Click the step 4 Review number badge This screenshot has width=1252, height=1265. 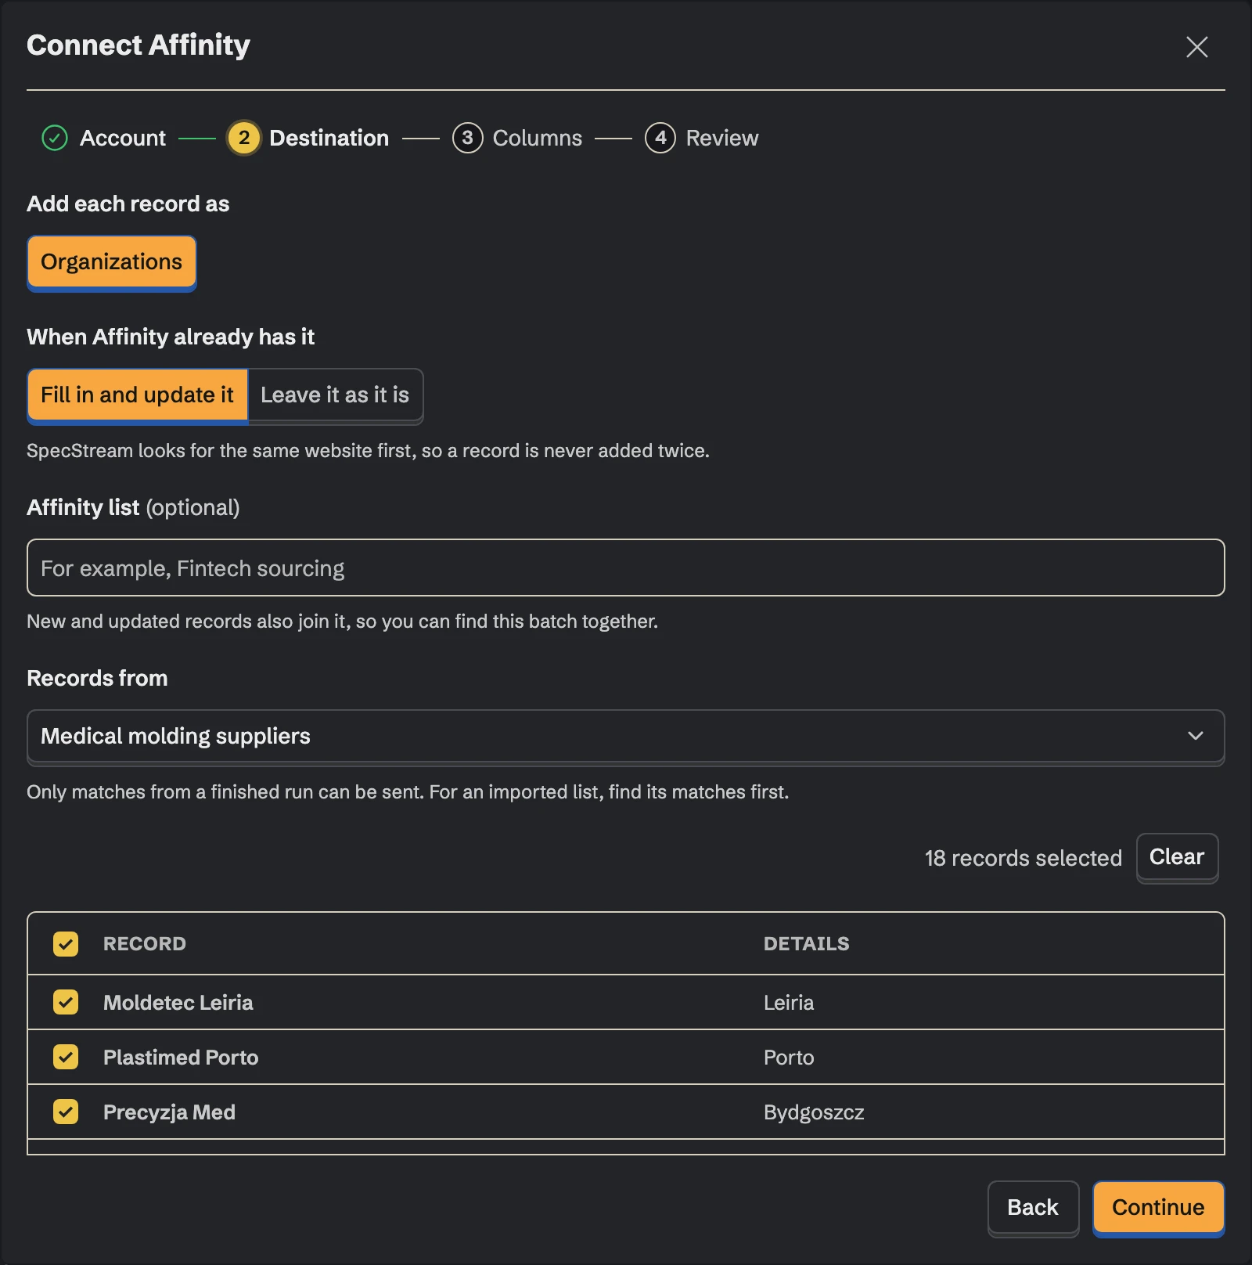point(660,138)
